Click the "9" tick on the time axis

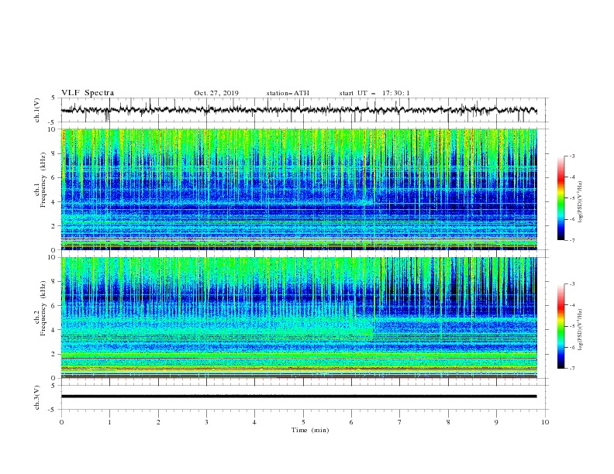point(496,422)
